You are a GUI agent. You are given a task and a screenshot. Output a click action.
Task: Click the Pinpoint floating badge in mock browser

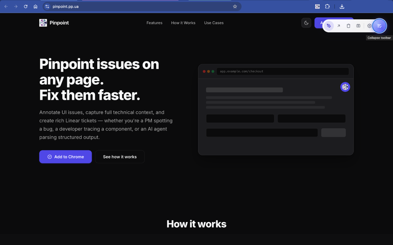point(345,87)
